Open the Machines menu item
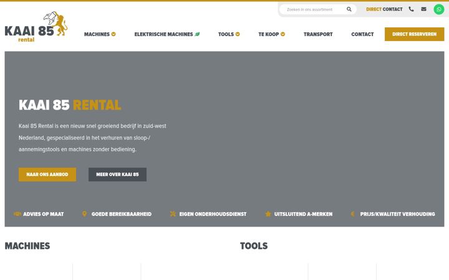449x280 pixels. [x=97, y=34]
